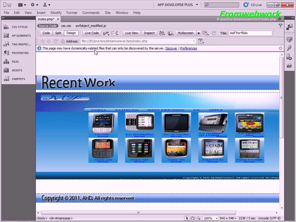Select the index.php document tab
The image size is (296, 222).
(46, 19)
